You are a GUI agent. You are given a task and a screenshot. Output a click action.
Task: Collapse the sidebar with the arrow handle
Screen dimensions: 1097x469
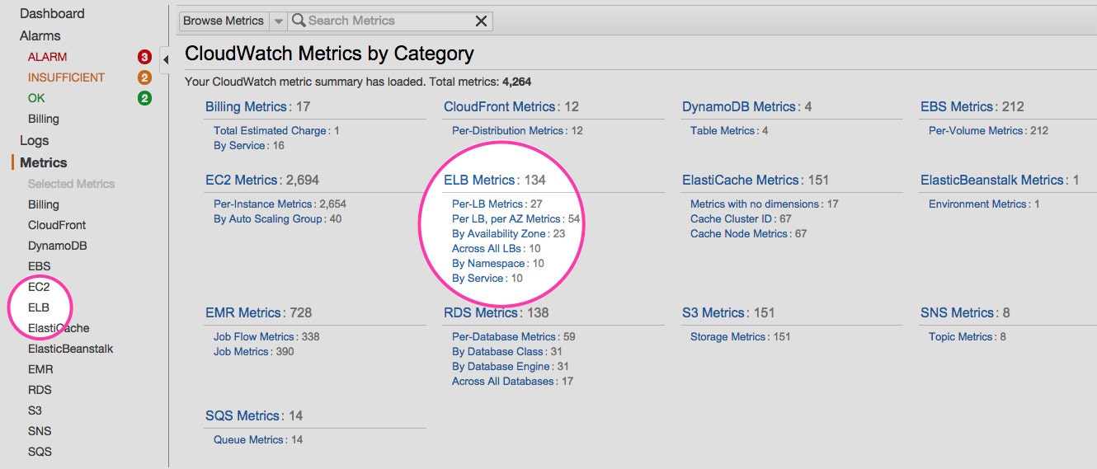tap(165, 59)
